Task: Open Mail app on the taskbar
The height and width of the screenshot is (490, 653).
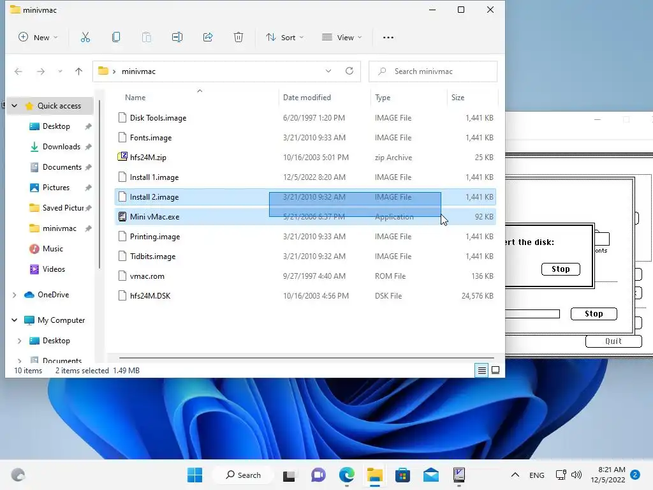Action: point(430,475)
